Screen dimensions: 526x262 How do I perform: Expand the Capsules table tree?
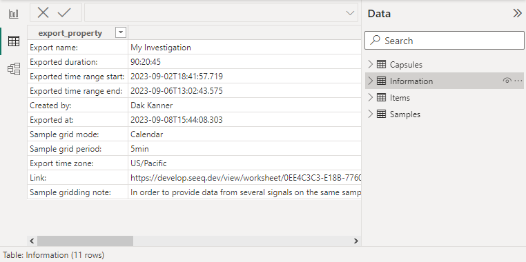tap(371, 64)
